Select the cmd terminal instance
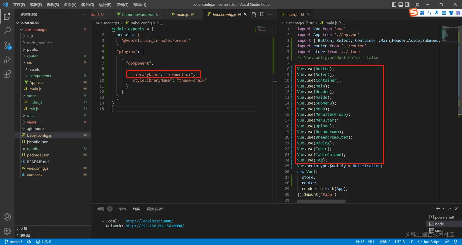Viewport: 462px width, 245px height. click(444, 230)
